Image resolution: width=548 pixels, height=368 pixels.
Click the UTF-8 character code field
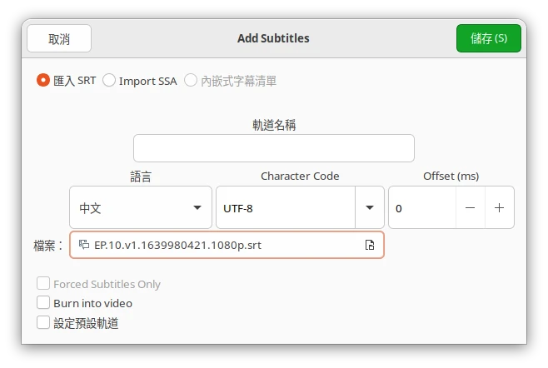[x=285, y=208]
